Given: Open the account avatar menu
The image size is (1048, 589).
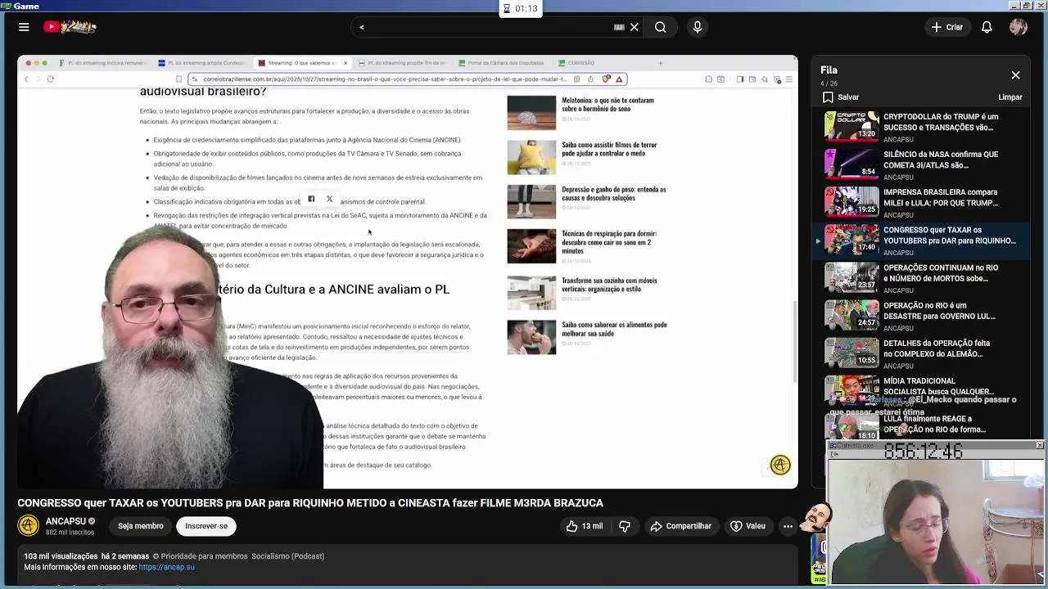Looking at the screenshot, I should pos(1019,27).
